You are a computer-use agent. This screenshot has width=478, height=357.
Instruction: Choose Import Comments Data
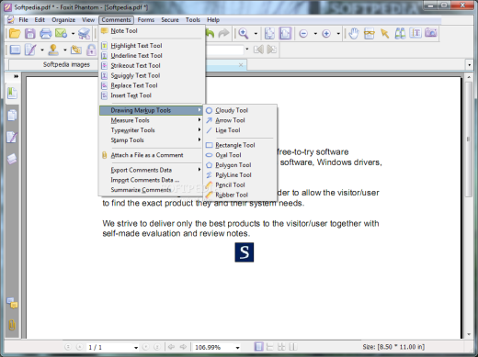tap(152, 180)
